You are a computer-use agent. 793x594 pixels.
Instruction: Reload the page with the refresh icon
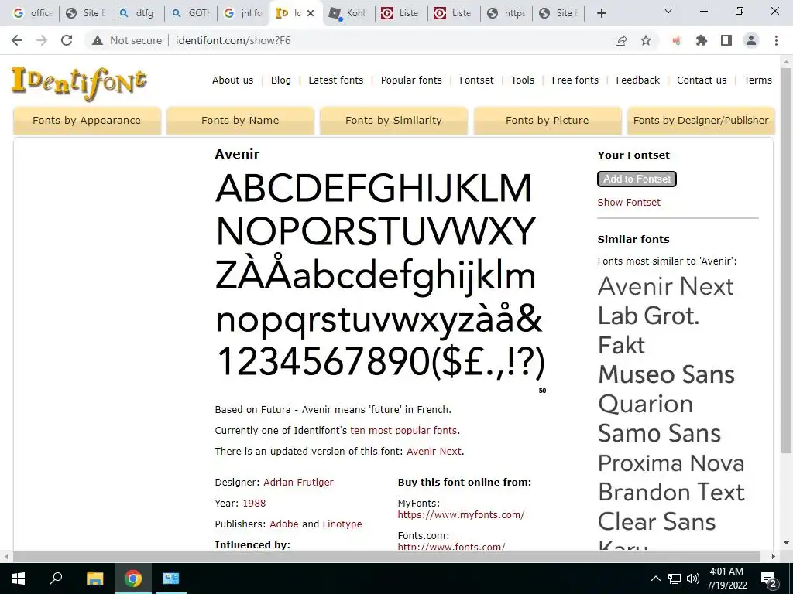67,40
